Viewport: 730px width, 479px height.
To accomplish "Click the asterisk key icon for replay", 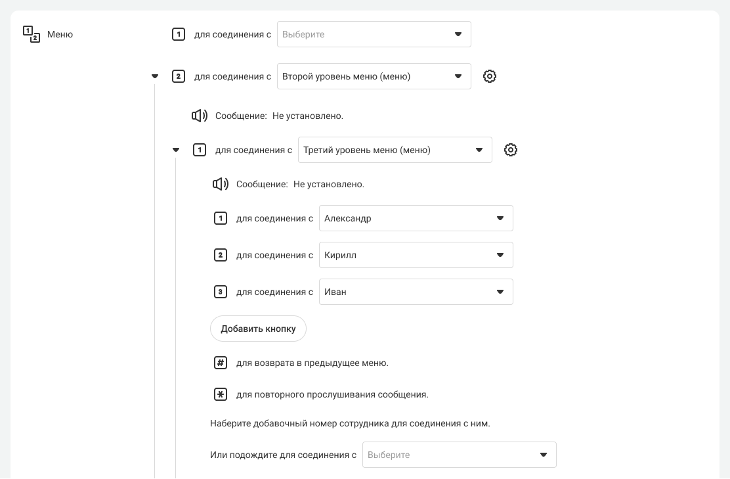I will pyautogui.click(x=221, y=394).
